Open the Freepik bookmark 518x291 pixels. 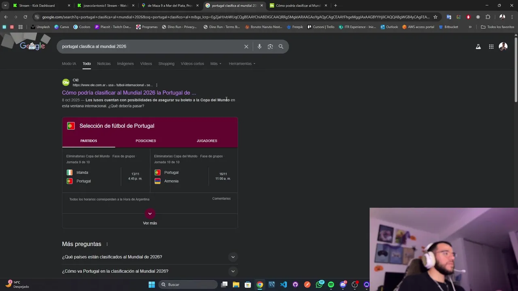click(x=295, y=27)
